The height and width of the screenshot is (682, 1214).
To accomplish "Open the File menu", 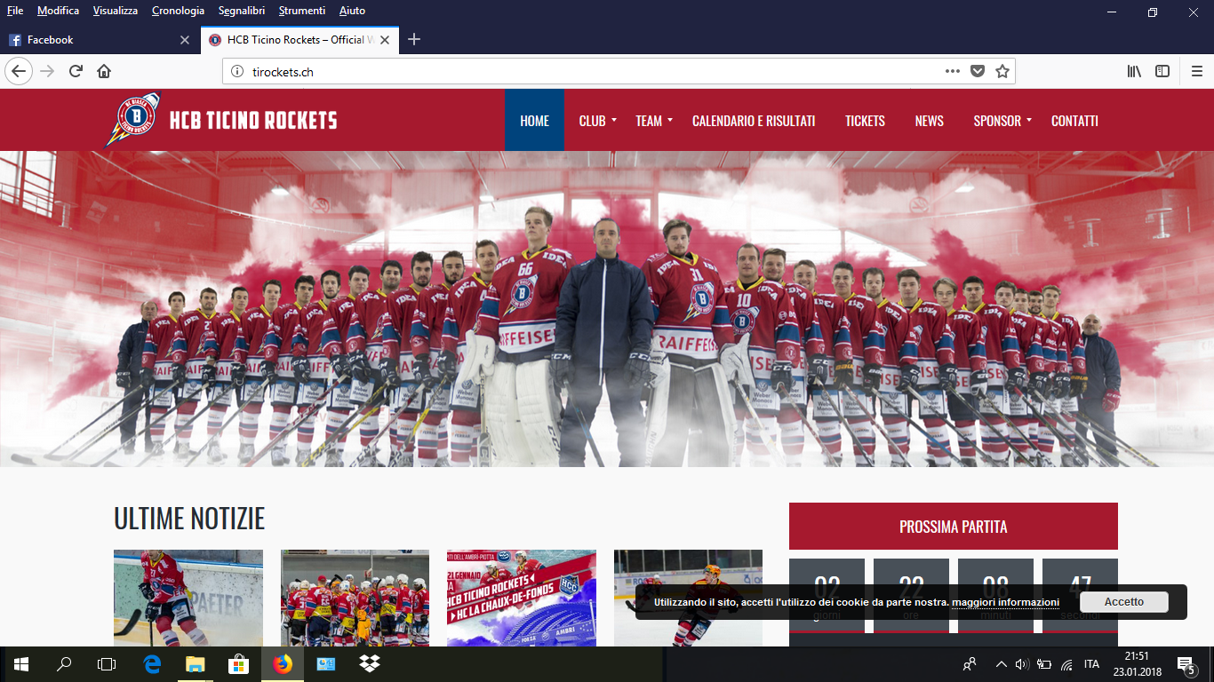I will pos(15,11).
